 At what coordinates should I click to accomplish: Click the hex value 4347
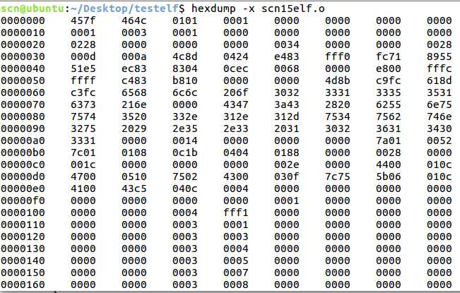click(x=236, y=104)
